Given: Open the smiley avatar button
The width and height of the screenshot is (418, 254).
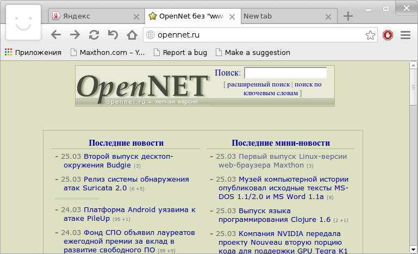Looking at the screenshot, I should pos(23,22).
